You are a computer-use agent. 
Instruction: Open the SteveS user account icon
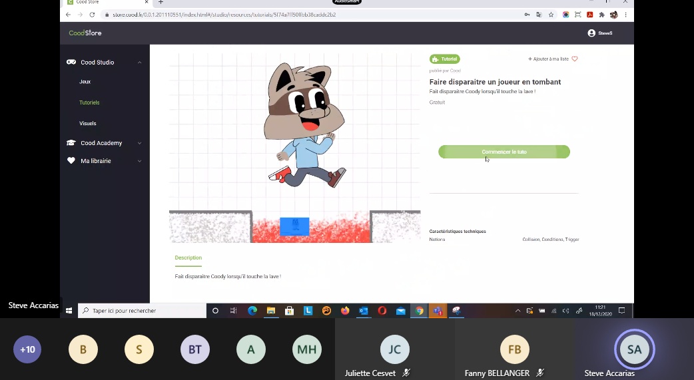click(591, 33)
